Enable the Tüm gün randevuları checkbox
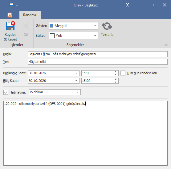The height and width of the screenshot is (169, 171). click(123, 73)
